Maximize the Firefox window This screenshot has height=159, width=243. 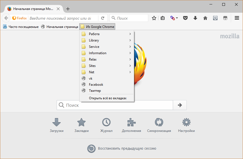(224, 4)
